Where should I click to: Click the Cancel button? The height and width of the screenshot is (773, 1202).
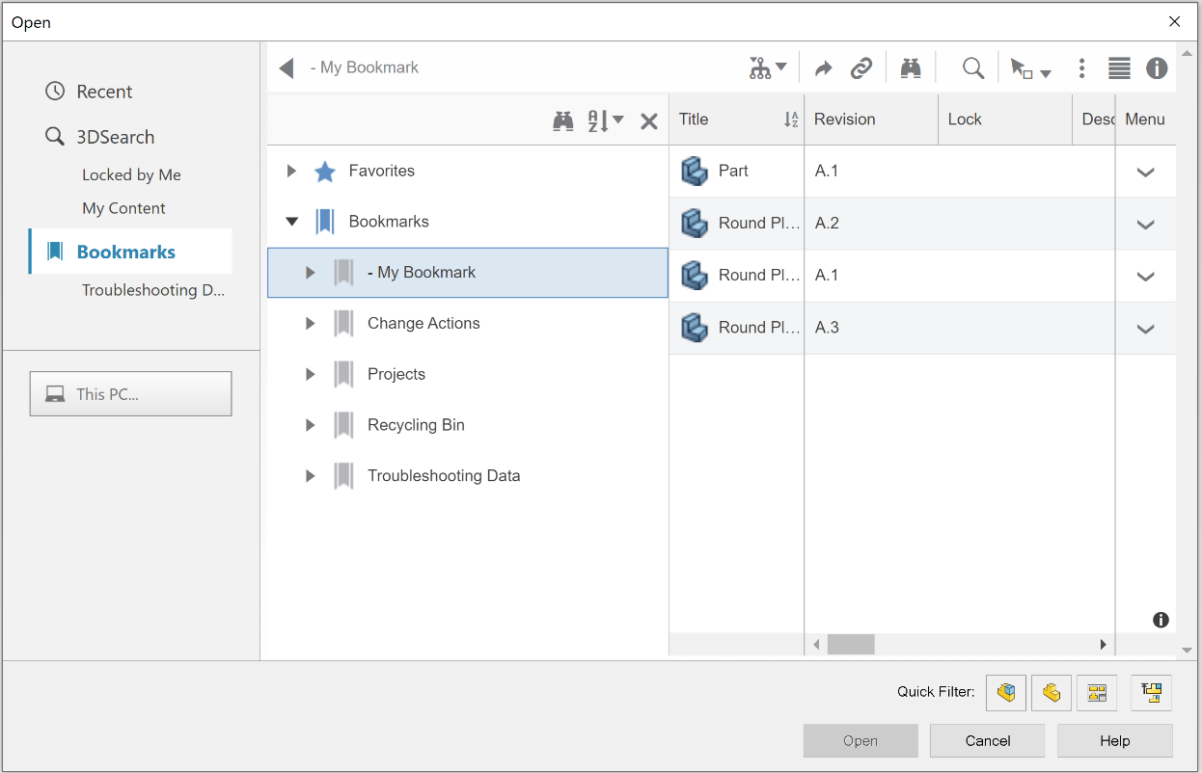pyautogui.click(x=987, y=740)
